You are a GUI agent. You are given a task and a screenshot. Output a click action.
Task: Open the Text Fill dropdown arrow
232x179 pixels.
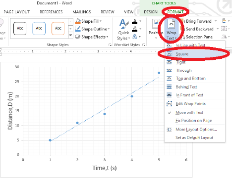pyautogui.click(x=140, y=21)
